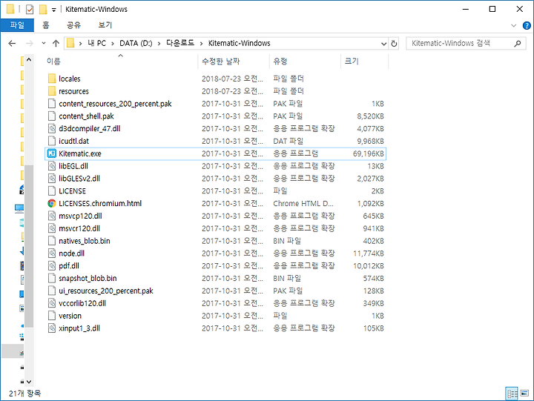534x401 pixels.
Task: Click the icudtl.dat file icon
Action: [52, 141]
